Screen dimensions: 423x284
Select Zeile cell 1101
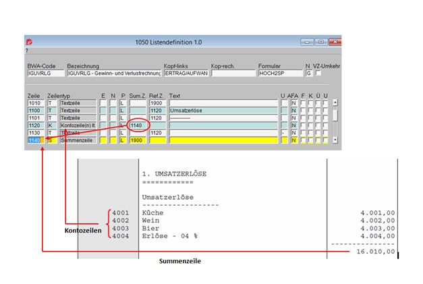click(x=36, y=118)
